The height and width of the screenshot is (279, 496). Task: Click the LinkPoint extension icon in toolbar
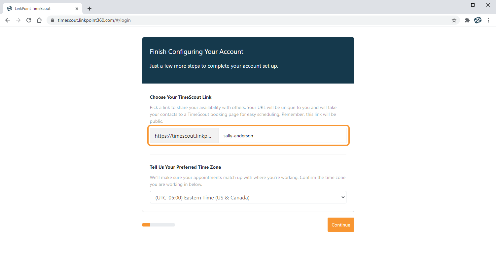pos(478,20)
